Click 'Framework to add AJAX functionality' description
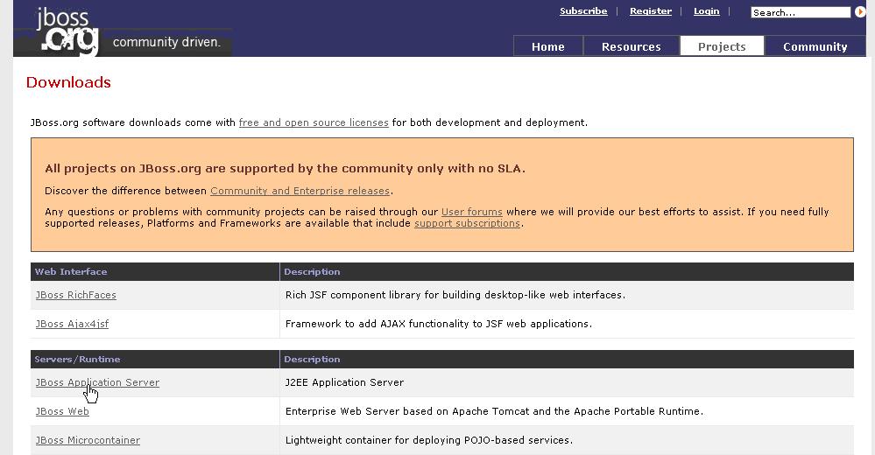This screenshot has height=455, width=875. (x=439, y=324)
